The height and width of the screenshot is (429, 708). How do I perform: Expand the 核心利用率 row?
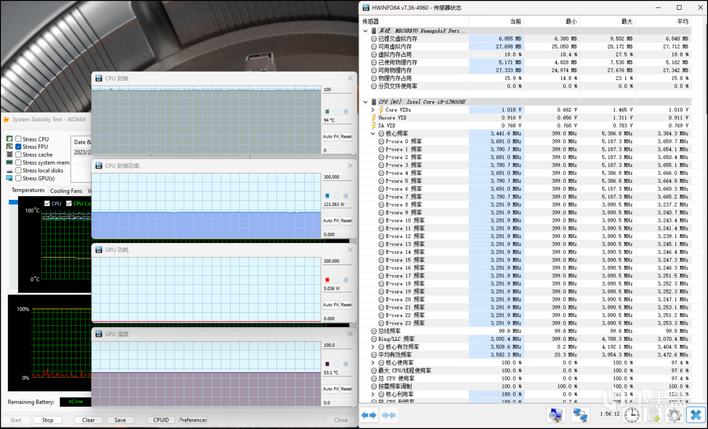click(373, 394)
